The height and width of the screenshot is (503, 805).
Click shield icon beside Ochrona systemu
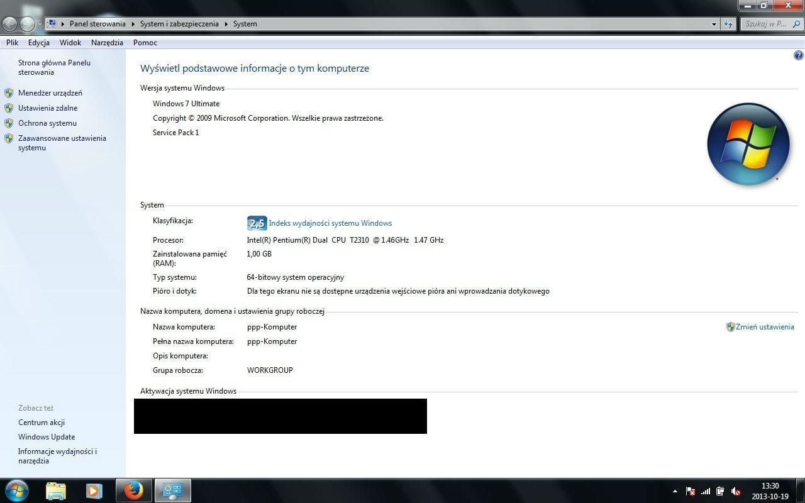[9, 123]
